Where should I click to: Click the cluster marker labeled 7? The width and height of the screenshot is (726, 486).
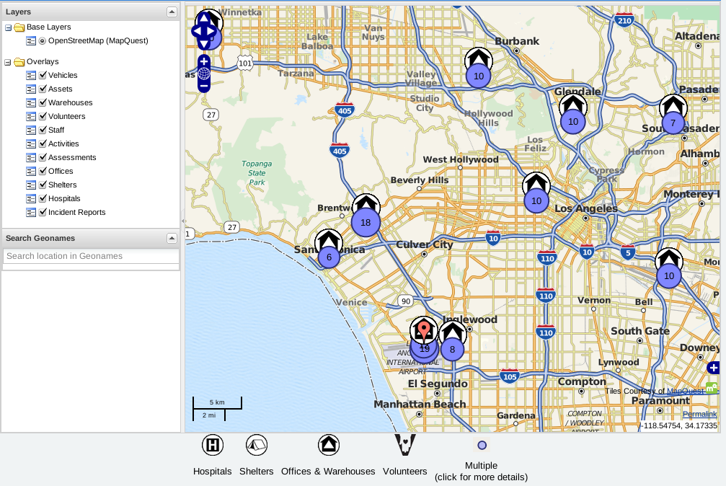pos(673,123)
